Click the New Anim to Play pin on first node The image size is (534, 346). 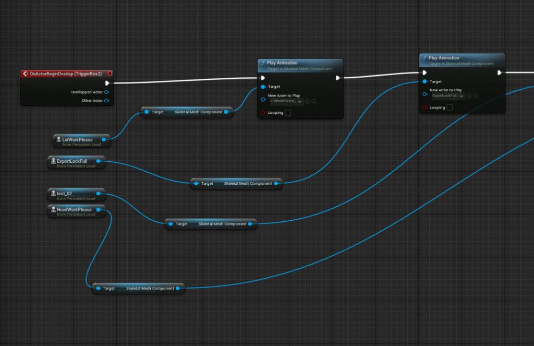click(x=263, y=99)
